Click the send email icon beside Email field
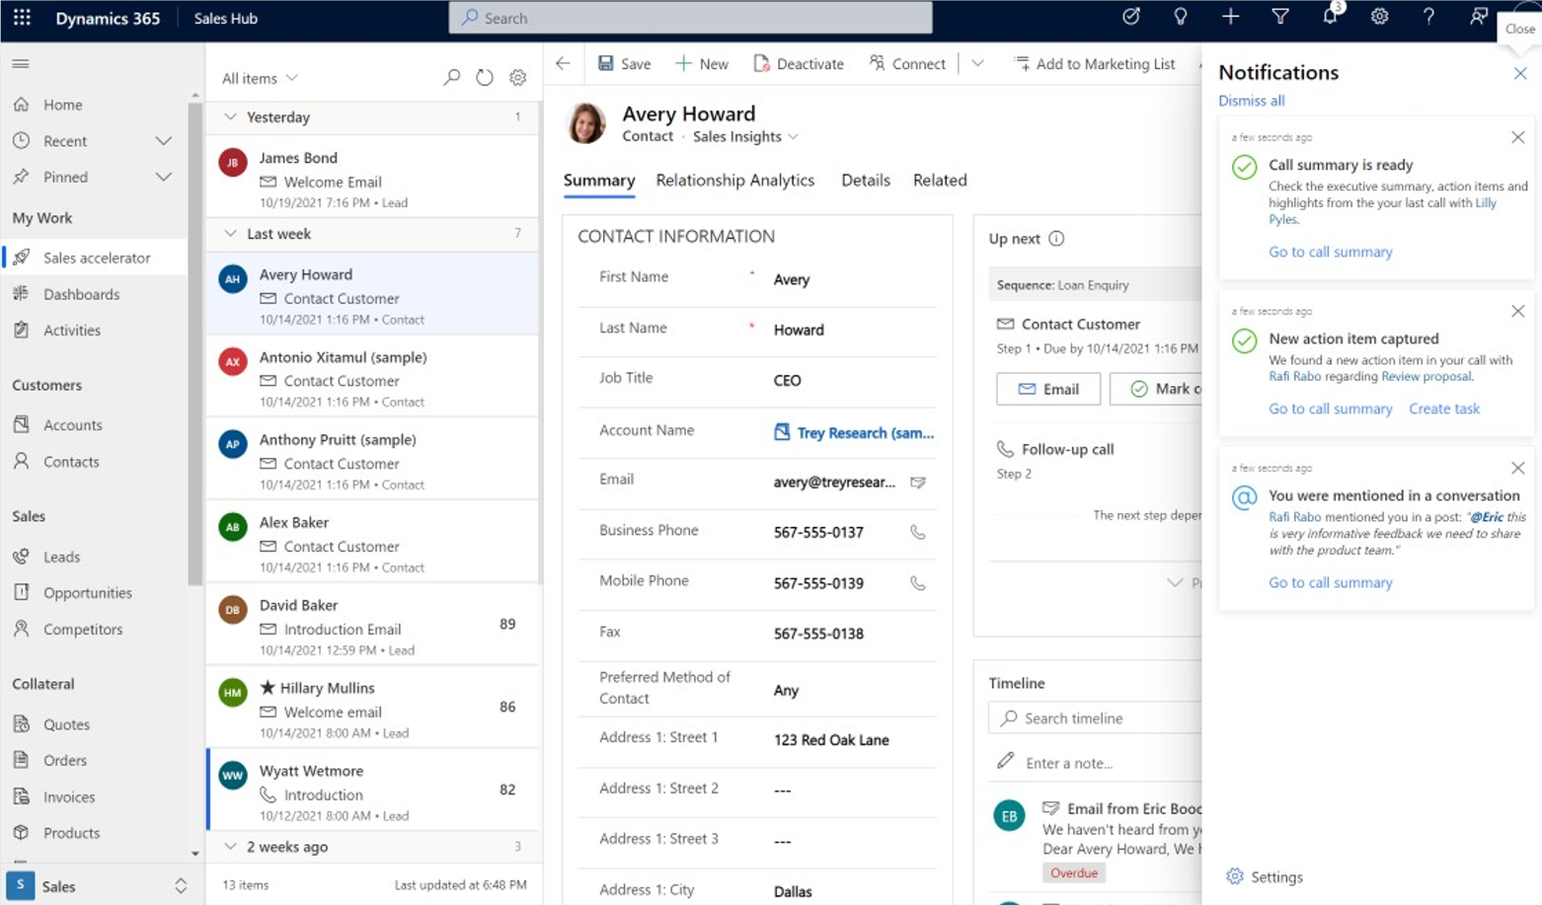The height and width of the screenshot is (905, 1542). (917, 483)
